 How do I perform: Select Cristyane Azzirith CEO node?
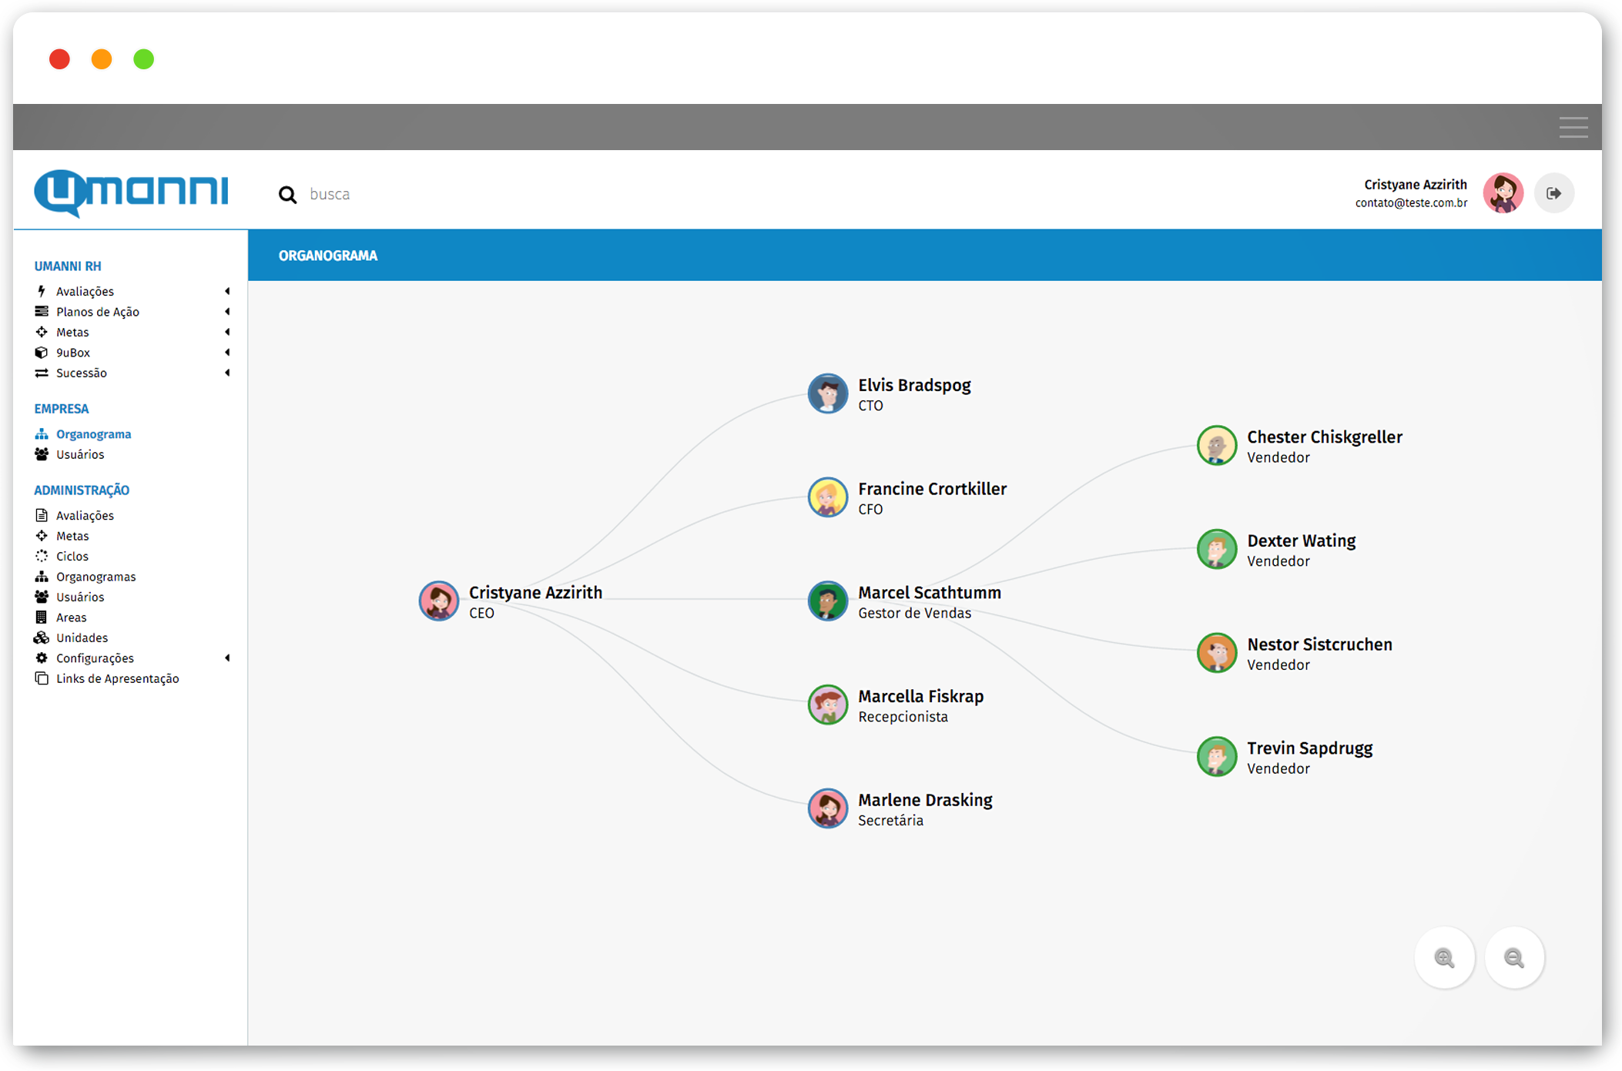click(x=439, y=601)
